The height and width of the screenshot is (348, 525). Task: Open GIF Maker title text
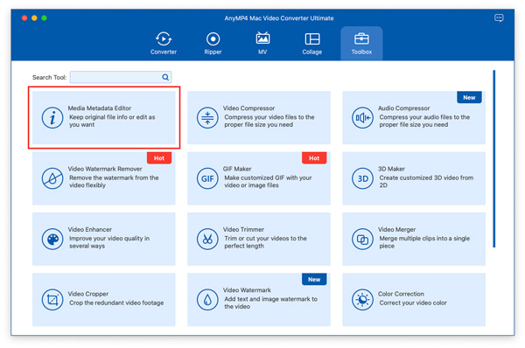[237, 169]
